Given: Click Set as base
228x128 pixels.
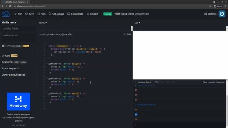Looking at the screenshot, I should 56,14.
